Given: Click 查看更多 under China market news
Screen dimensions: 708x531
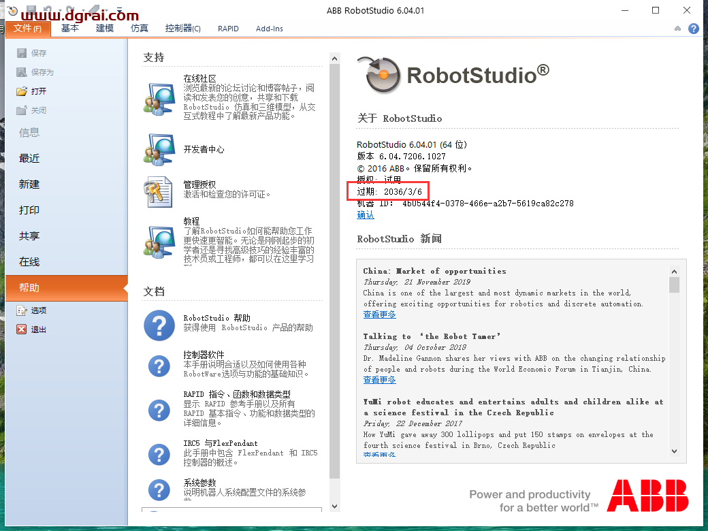Looking at the screenshot, I should [x=379, y=315].
